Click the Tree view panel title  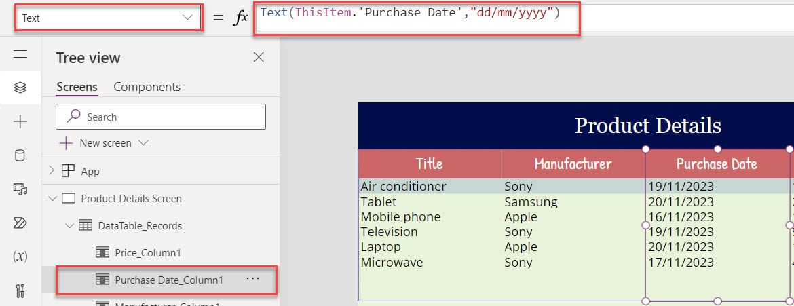(88, 58)
